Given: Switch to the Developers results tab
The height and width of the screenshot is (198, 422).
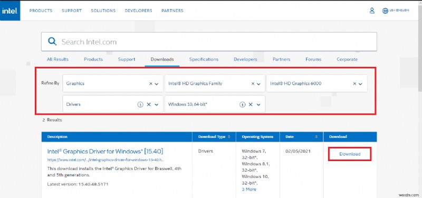Looking at the screenshot, I should click(x=245, y=60).
